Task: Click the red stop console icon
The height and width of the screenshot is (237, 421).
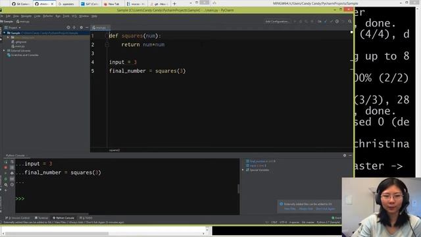Action: click(6, 167)
